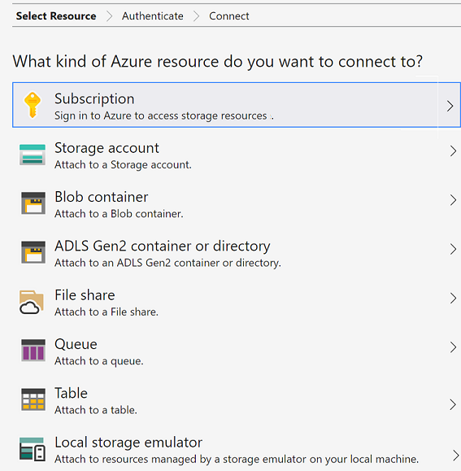Choose the Table title

click(x=71, y=393)
